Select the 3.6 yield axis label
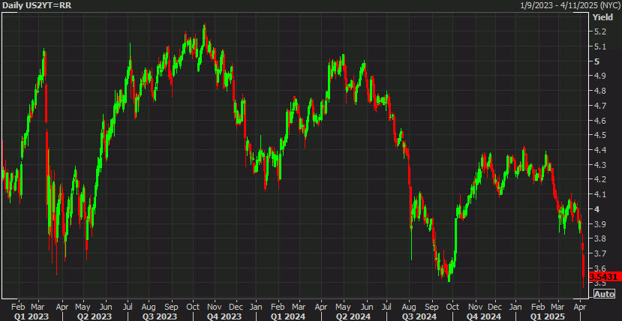The width and height of the screenshot is (622, 321). point(599,268)
